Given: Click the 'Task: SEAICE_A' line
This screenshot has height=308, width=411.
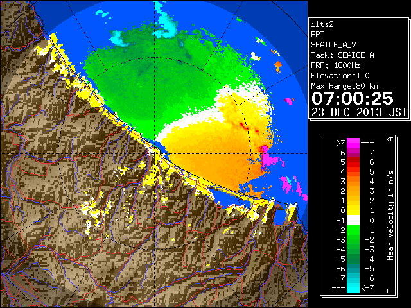Looking at the screenshot, I should click(342, 55).
